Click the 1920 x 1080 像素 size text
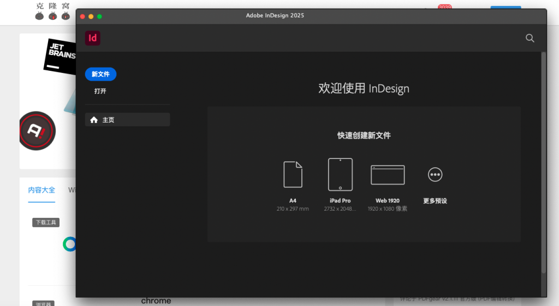This screenshot has width=559, height=306. (388, 209)
